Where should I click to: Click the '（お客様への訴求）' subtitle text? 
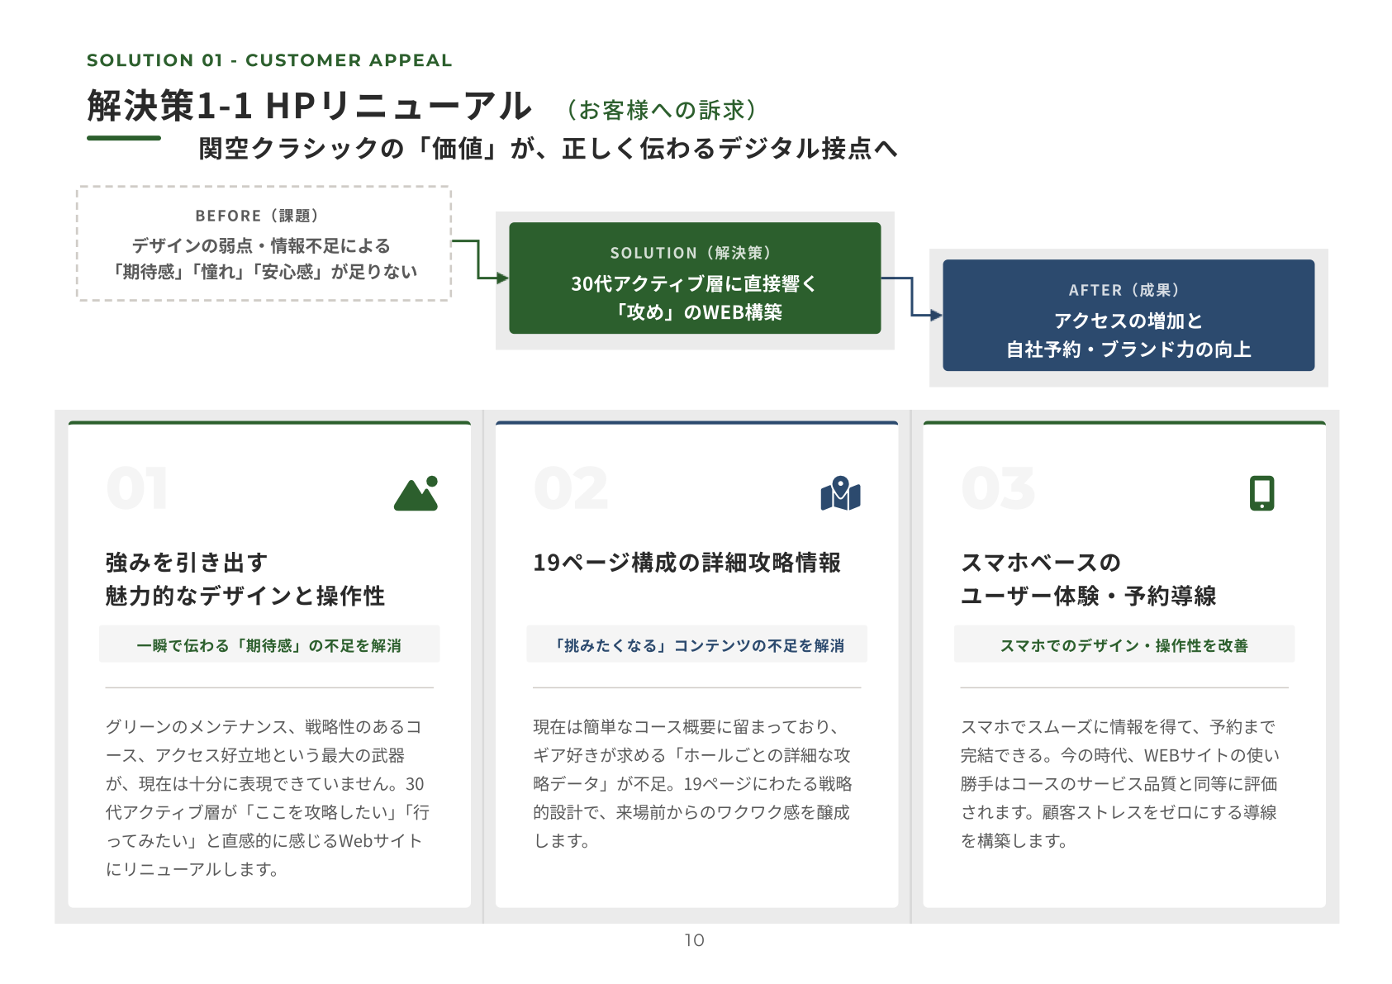pos(661,110)
